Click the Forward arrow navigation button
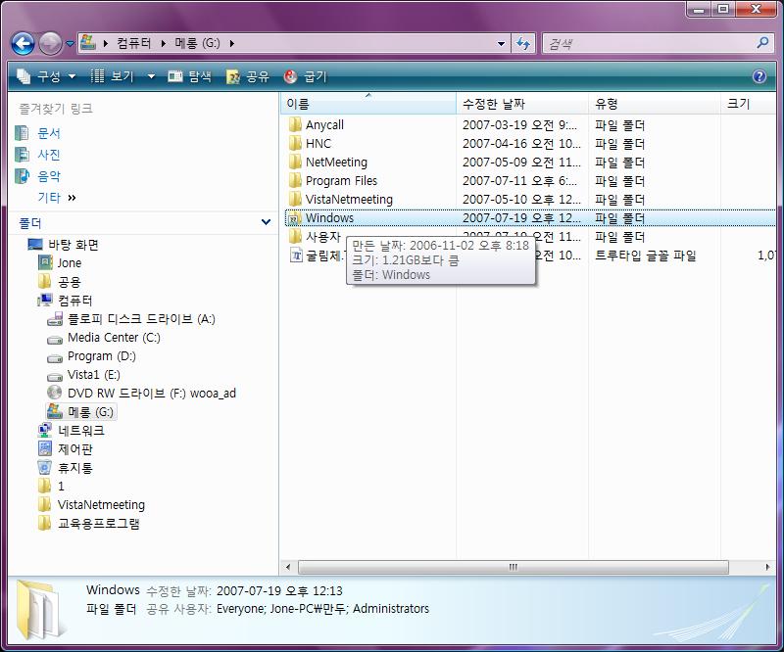784x652 pixels. click(x=51, y=44)
